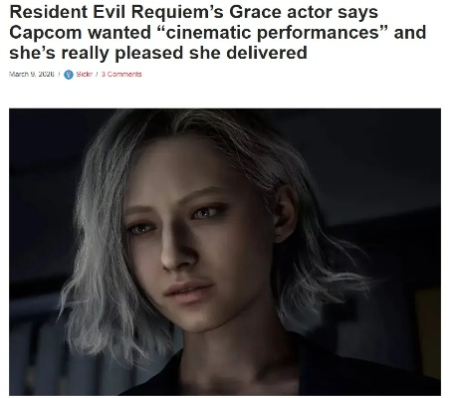The image size is (457, 398).
Task: Open the Sickr author link
Action: [84, 74]
